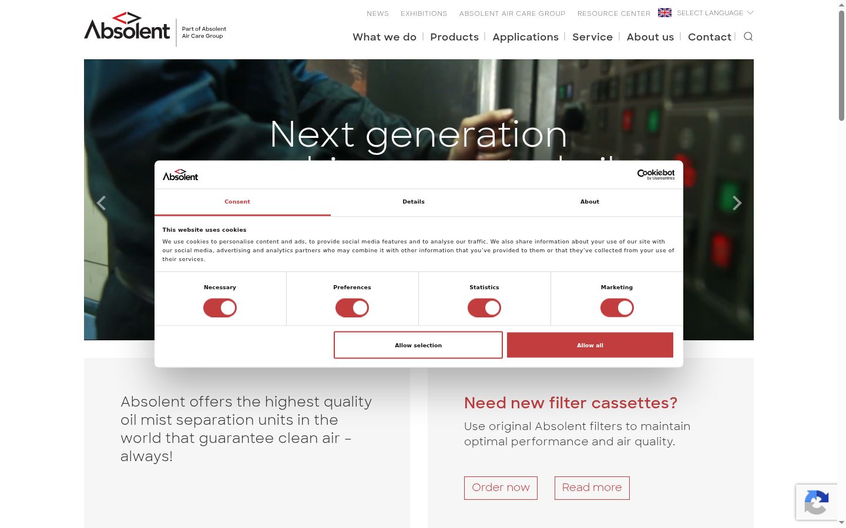846x528 pixels.
Task: Open the Products menu
Action: pyautogui.click(x=454, y=37)
